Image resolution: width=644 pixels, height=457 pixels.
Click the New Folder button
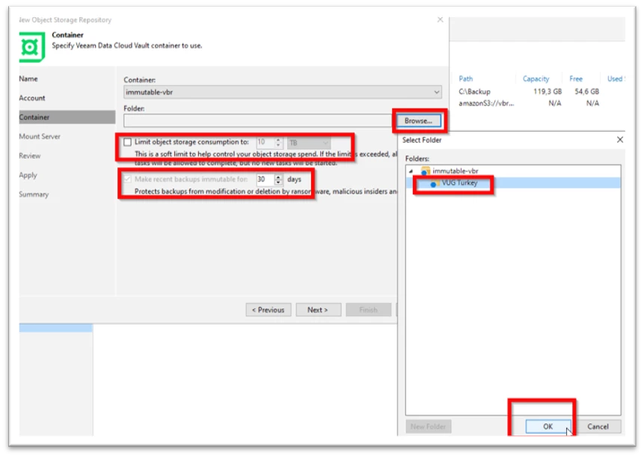(x=428, y=426)
